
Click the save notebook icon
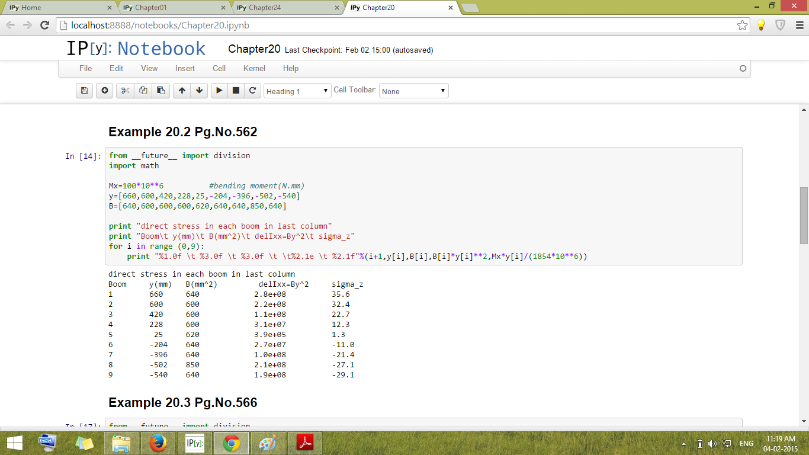click(84, 91)
